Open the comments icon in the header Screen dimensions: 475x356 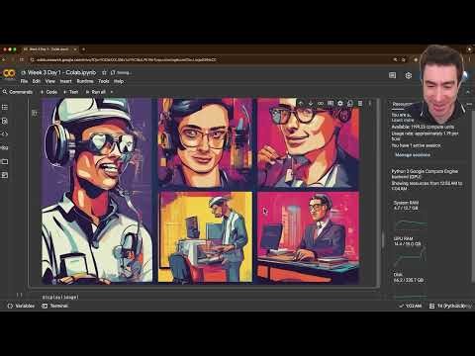[x=392, y=75]
